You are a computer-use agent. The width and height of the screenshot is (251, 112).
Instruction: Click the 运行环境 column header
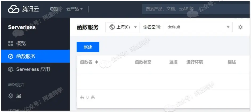click(195, 62)
